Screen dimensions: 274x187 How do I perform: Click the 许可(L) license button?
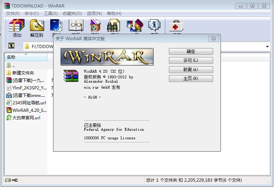pos(191,61)
